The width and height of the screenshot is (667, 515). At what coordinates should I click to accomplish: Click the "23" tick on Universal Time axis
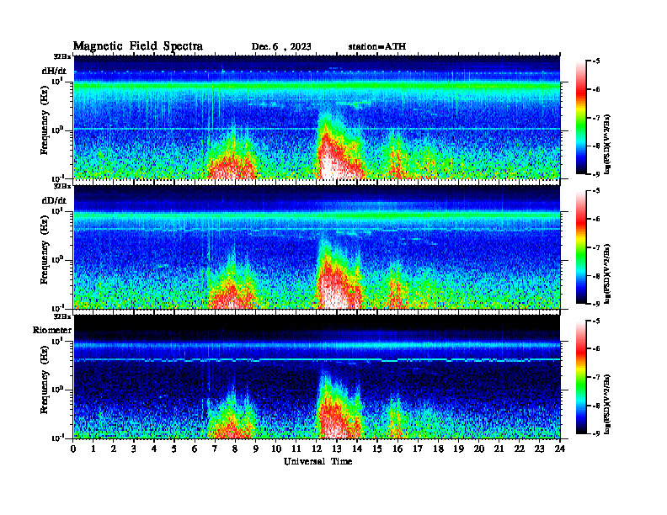(x=539, y=449)
